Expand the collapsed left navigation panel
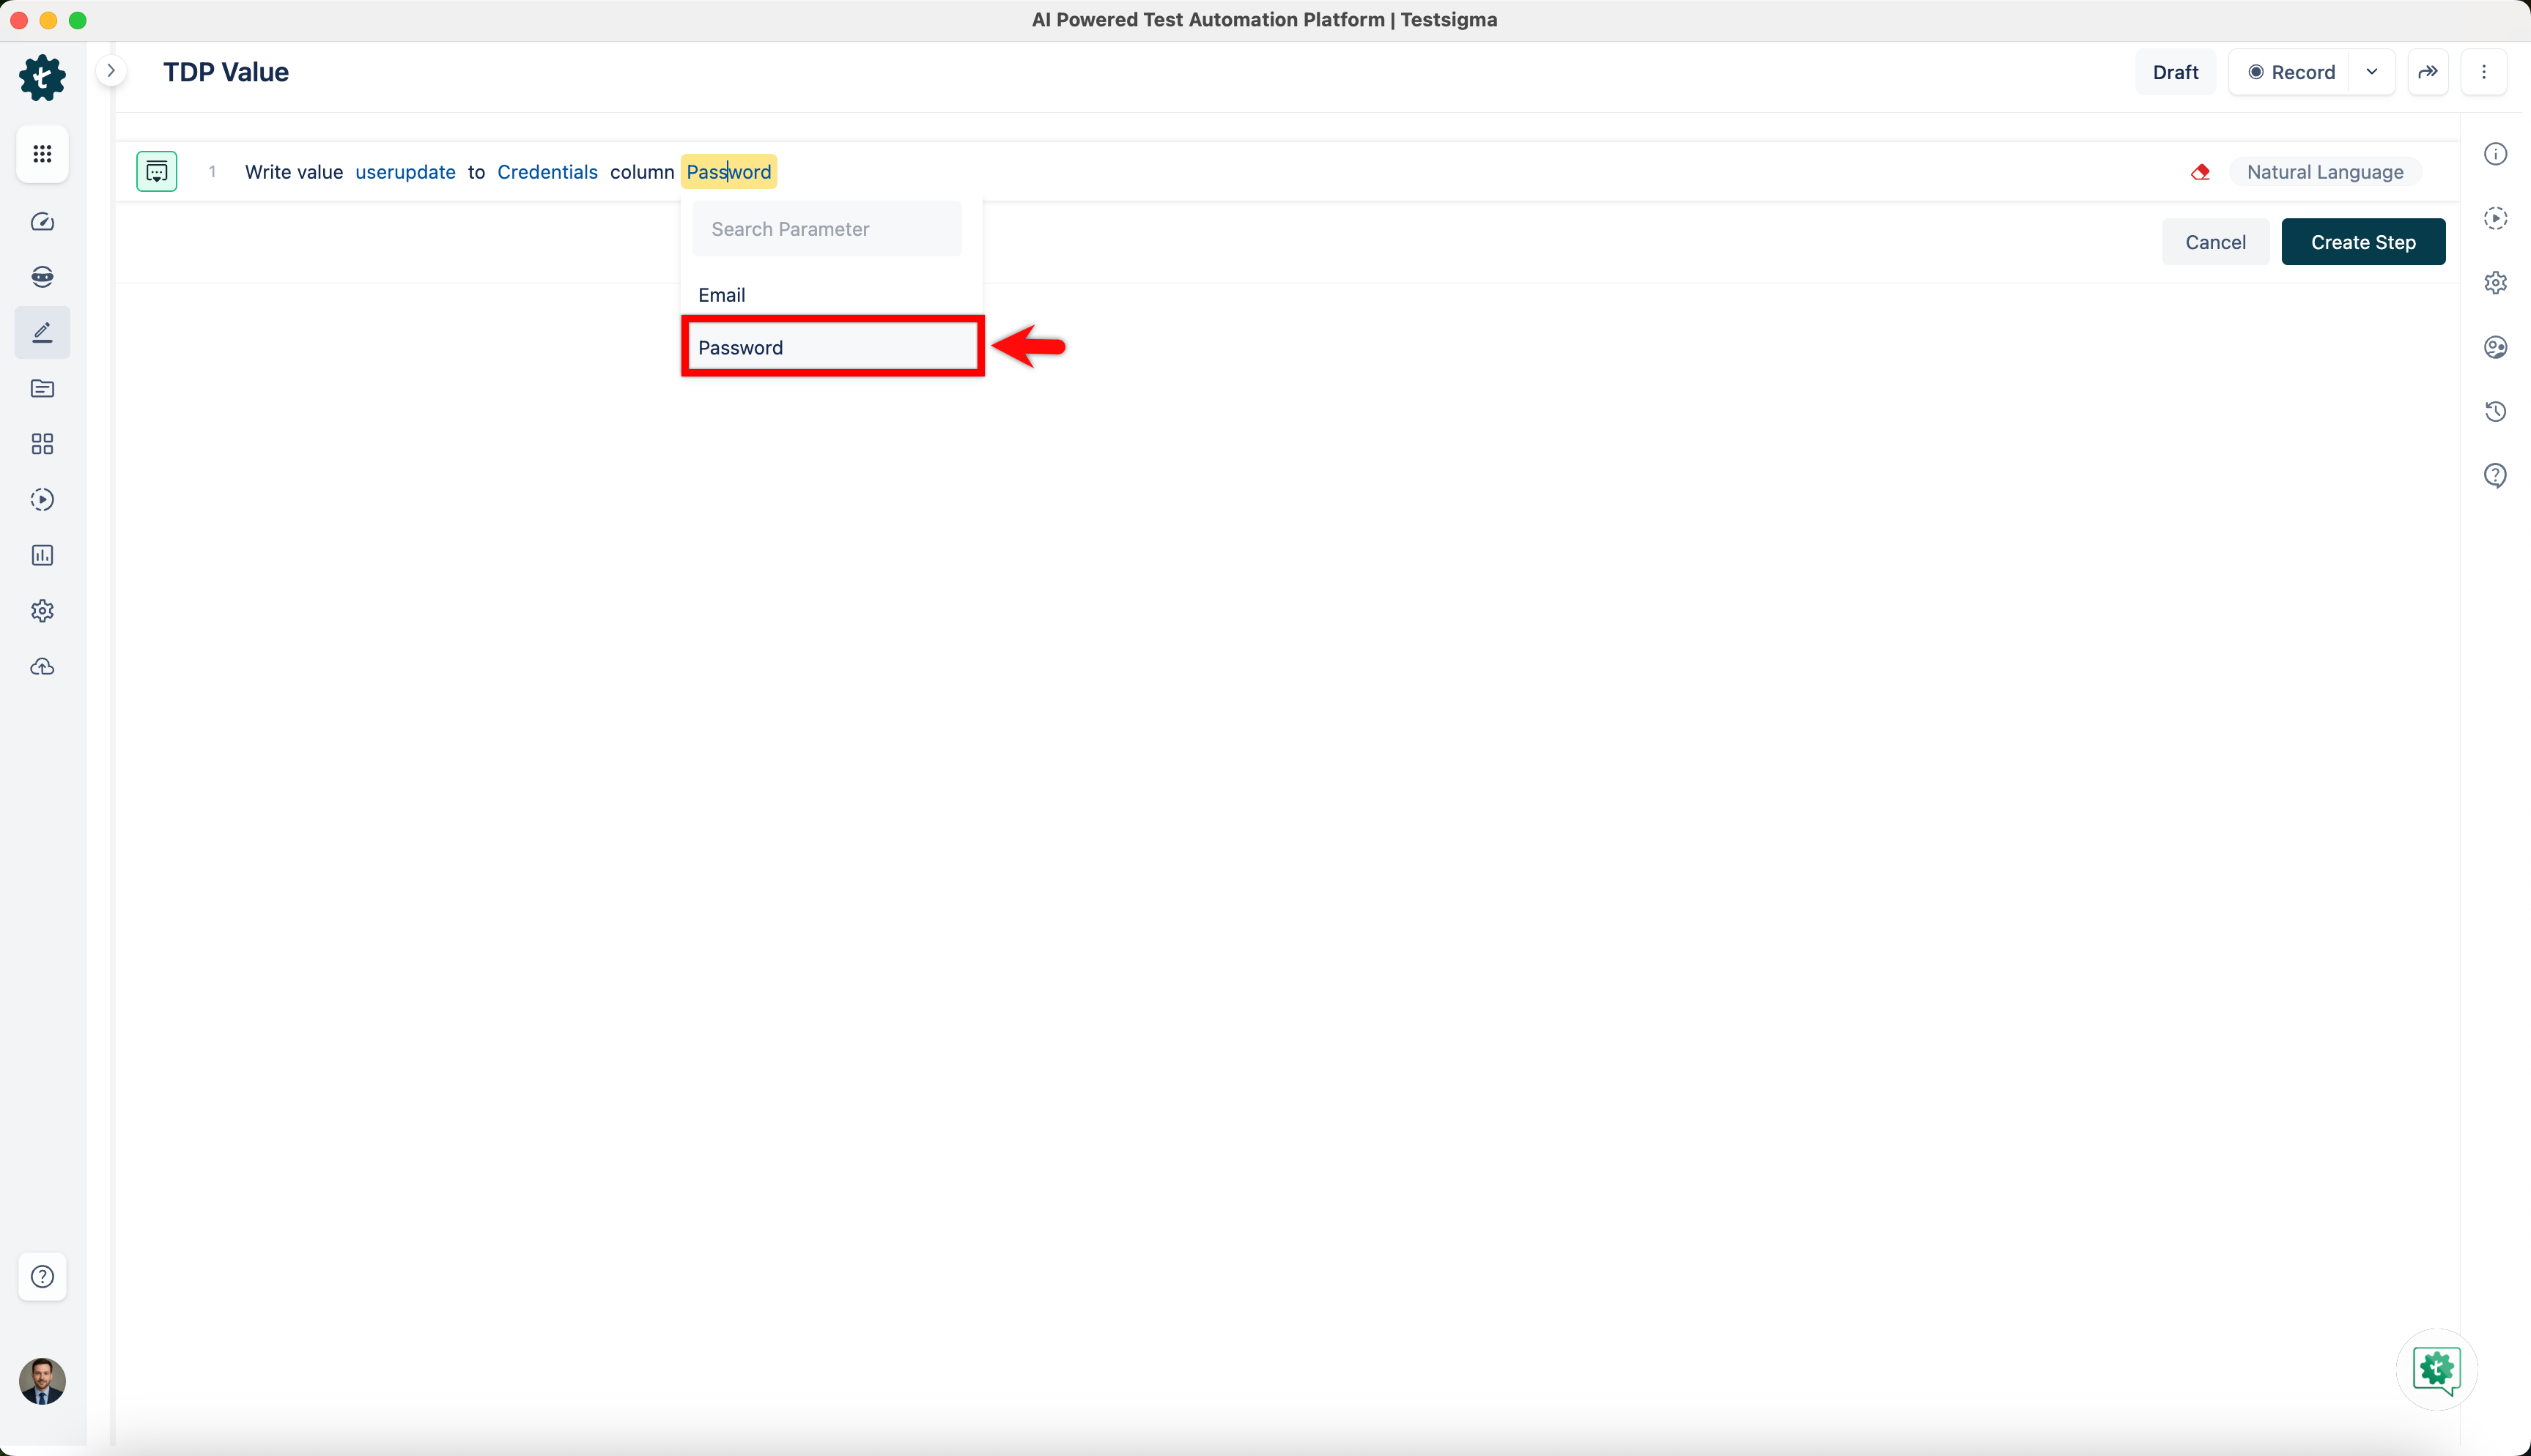The image size is (2531, 1456). click(x=111, y=71)
